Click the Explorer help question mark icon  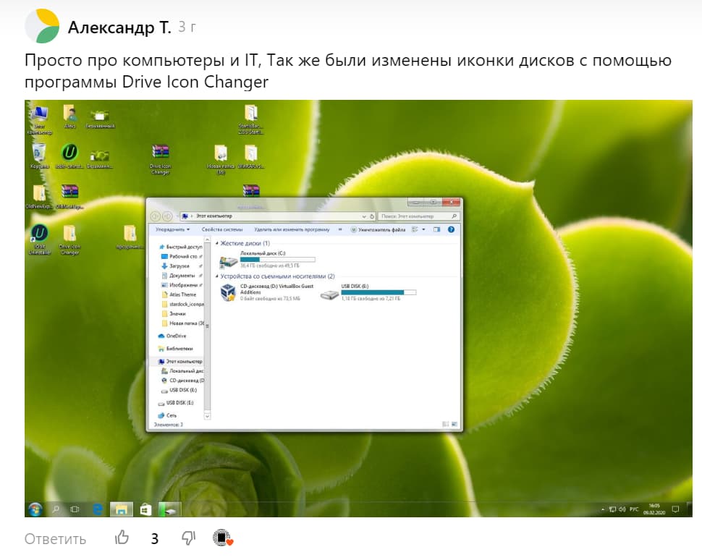pos(451,229)
